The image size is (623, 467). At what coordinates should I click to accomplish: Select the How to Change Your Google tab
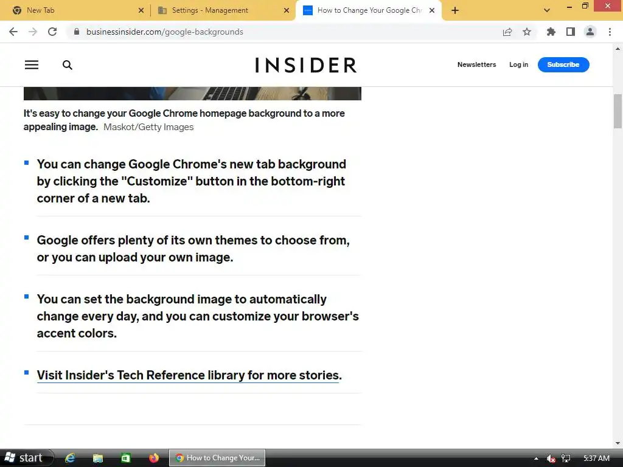pos(369,10)
